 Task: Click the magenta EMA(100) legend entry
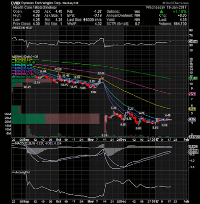point(22,74)
